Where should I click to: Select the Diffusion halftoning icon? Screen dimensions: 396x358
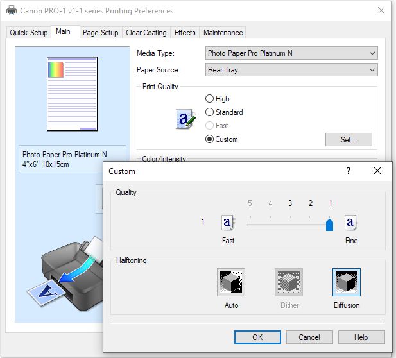(x=347, y=282)
